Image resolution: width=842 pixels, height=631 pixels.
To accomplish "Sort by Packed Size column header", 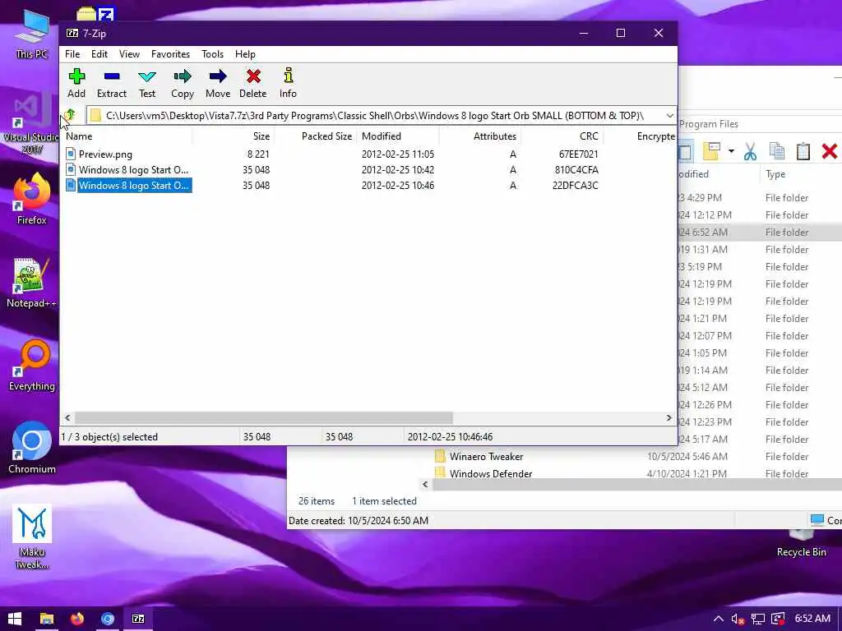I will 316,136.
